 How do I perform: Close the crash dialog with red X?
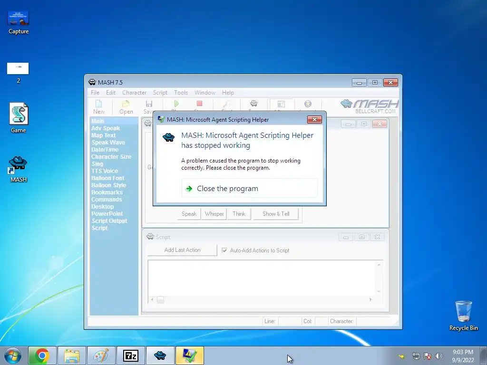tap(314, 119)
